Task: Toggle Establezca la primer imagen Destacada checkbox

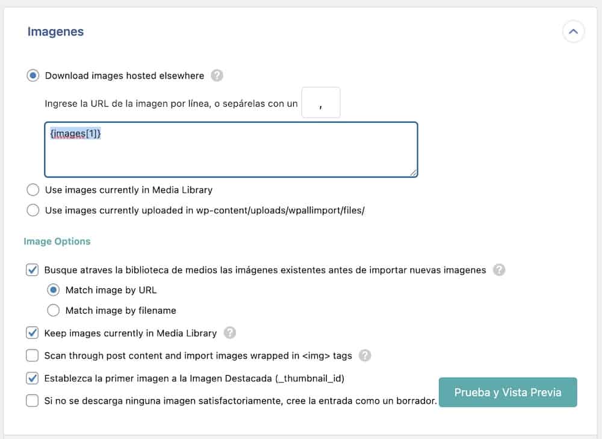Action: click(33, 378)
